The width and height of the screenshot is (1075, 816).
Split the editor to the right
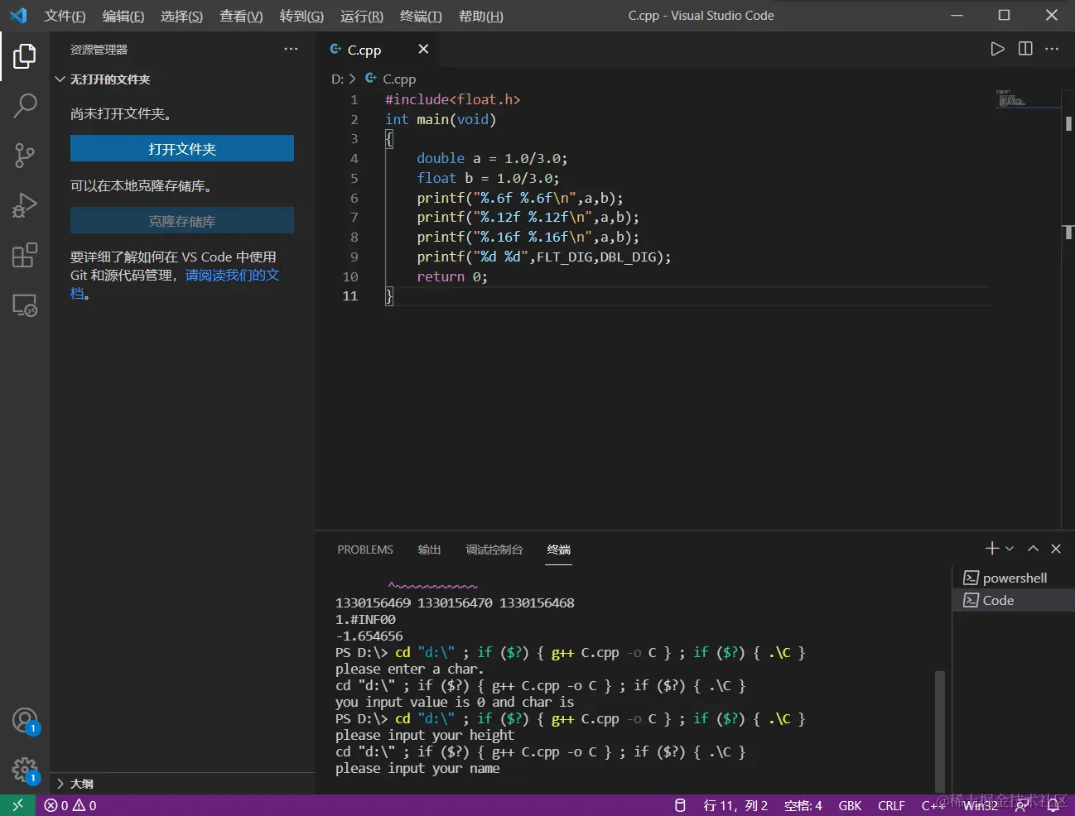(1025, 49)
